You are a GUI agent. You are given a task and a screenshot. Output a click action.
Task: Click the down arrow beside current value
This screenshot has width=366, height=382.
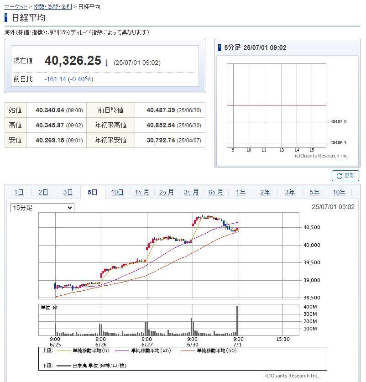click(x=106, y=63)
